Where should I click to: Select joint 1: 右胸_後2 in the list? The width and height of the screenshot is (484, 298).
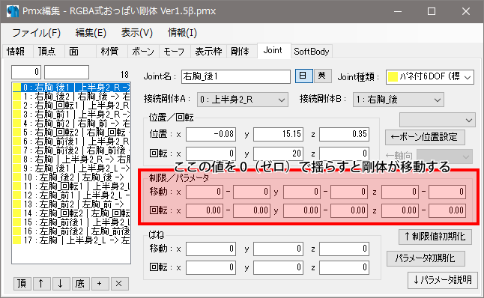point(71,97)
